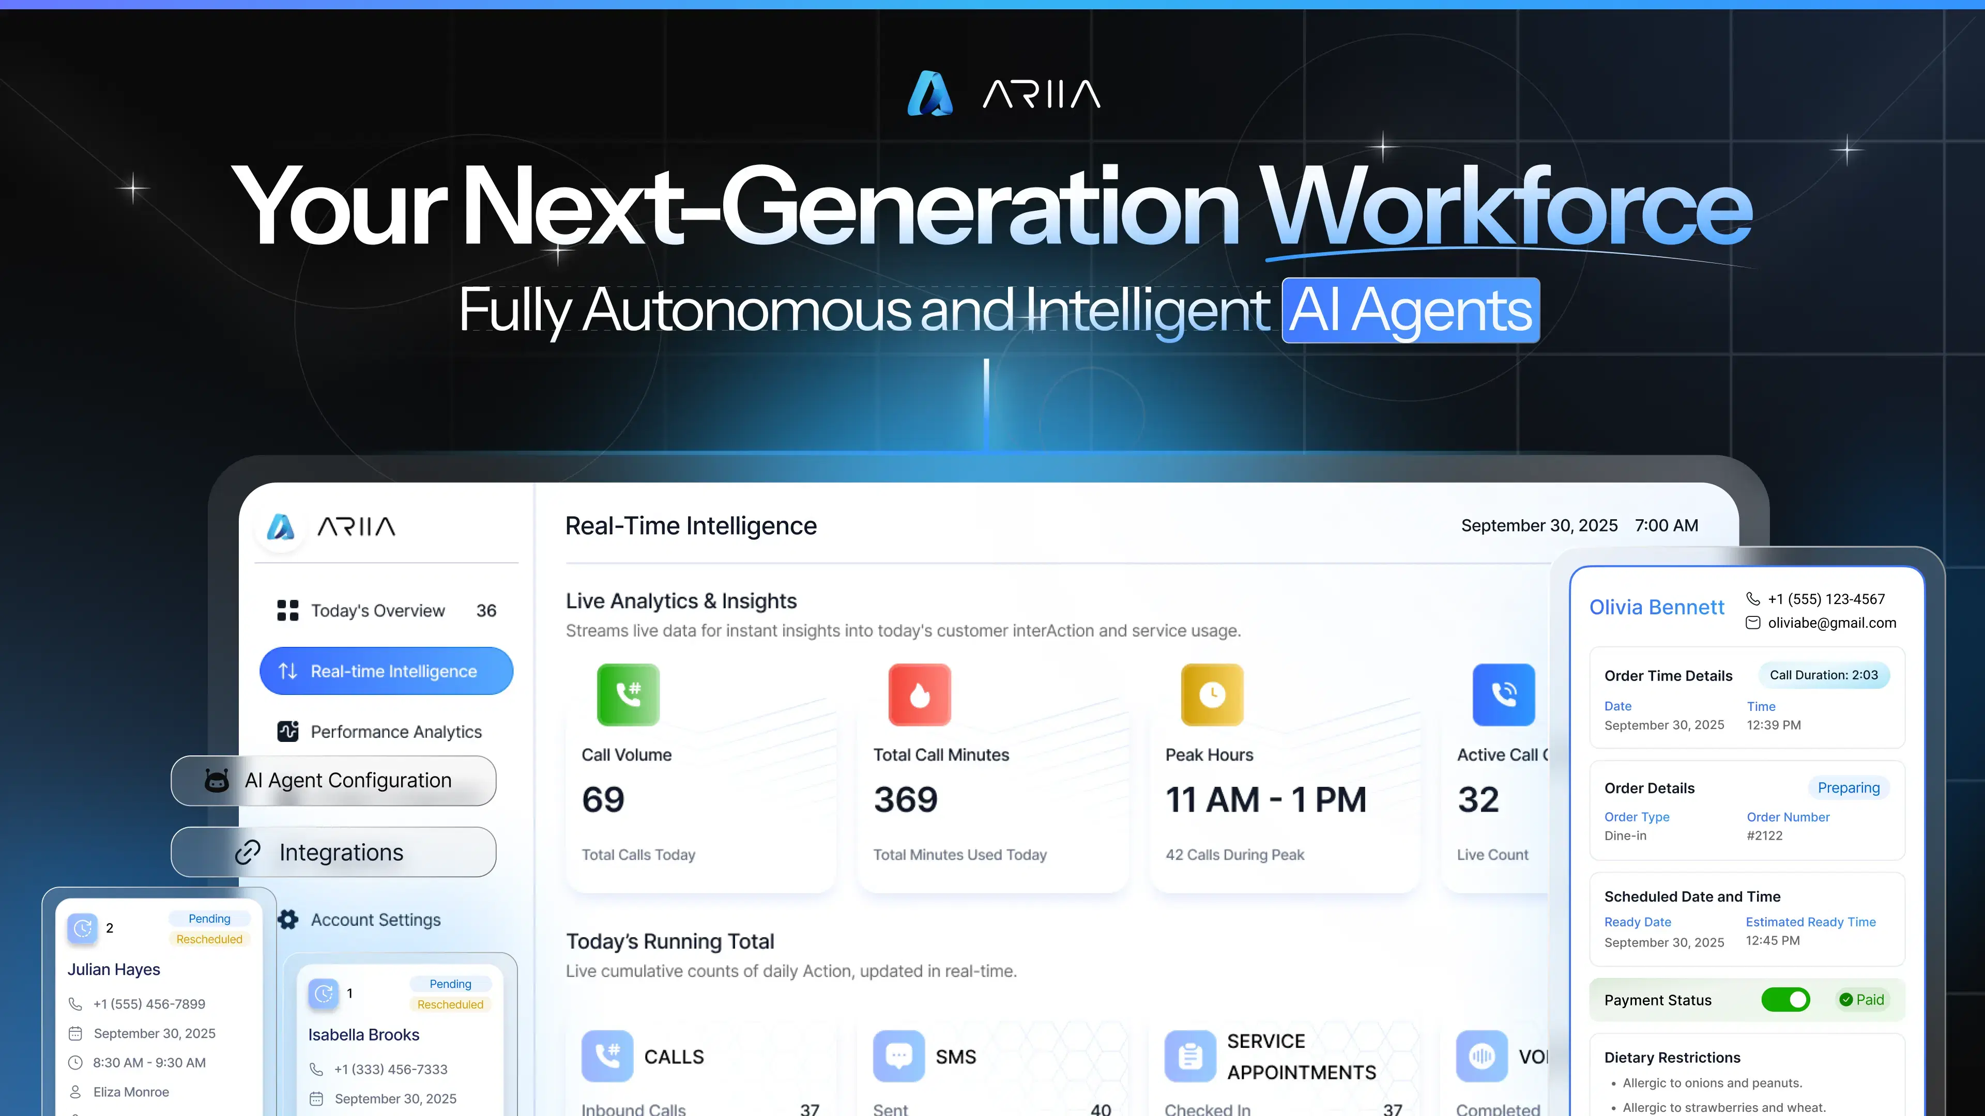
Task: Click the Today's Overview grid icon
Action: click(x=287, y=611)
